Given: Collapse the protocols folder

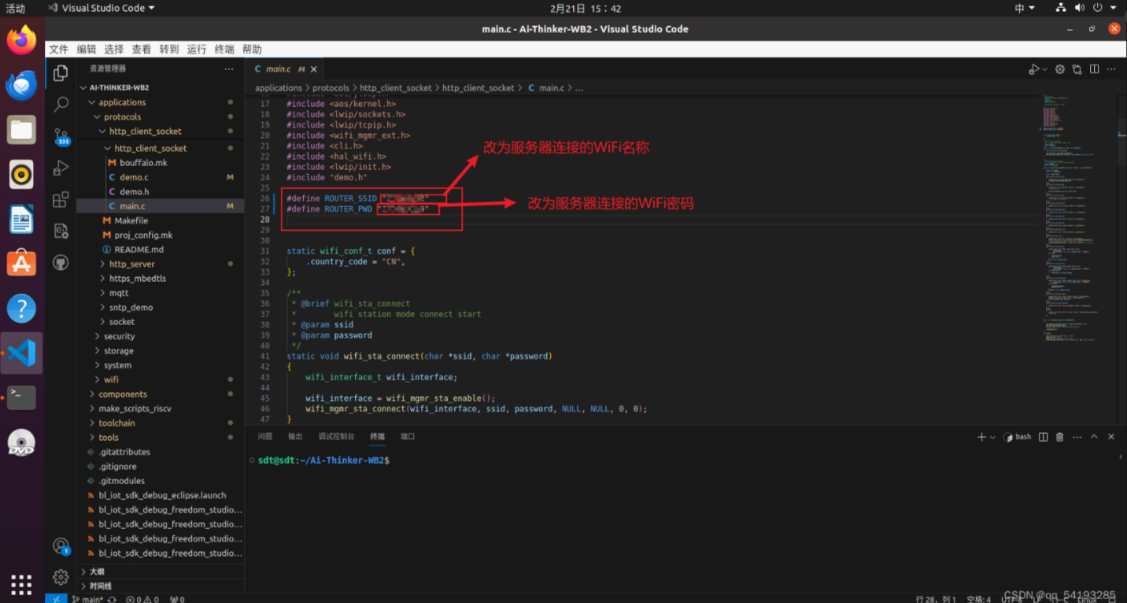Looking at the screenshot, I should pos(160,117).
